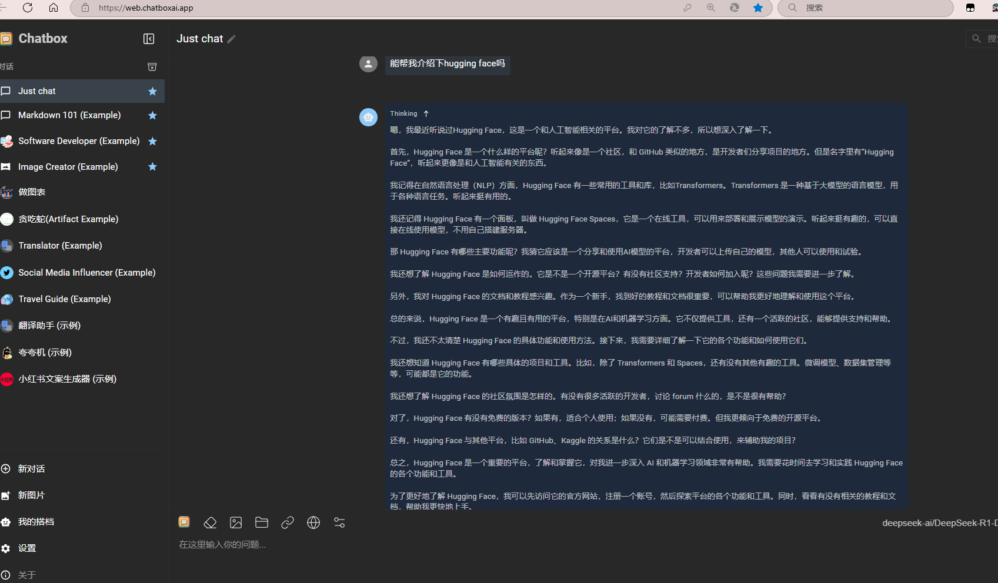Viewport: 998px width, 583px height.
Task: Click the assistant bot avatar
Action: [368, 117]
